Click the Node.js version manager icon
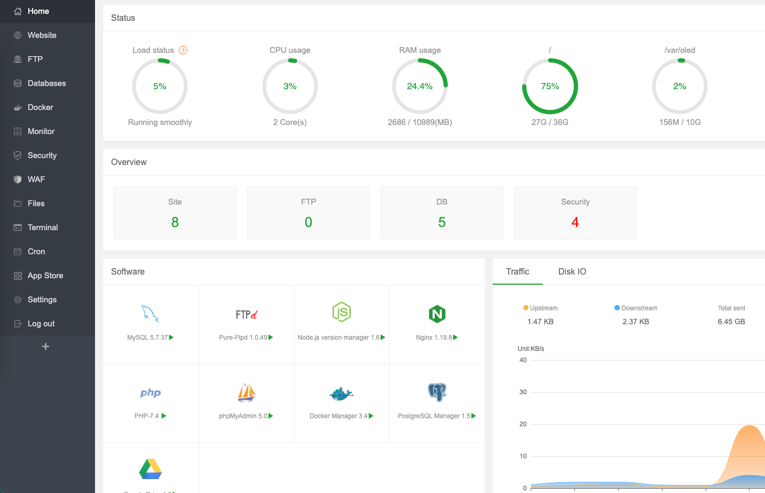 pos(342,312)
